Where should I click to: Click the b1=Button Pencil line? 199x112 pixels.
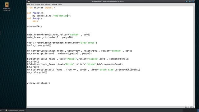[x=78, y=59]
